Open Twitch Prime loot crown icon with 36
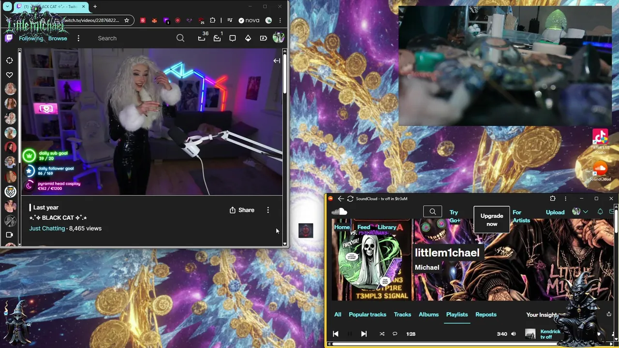This screenshot has width=619, height=348. pyautogui.click(x=202, y=37)
